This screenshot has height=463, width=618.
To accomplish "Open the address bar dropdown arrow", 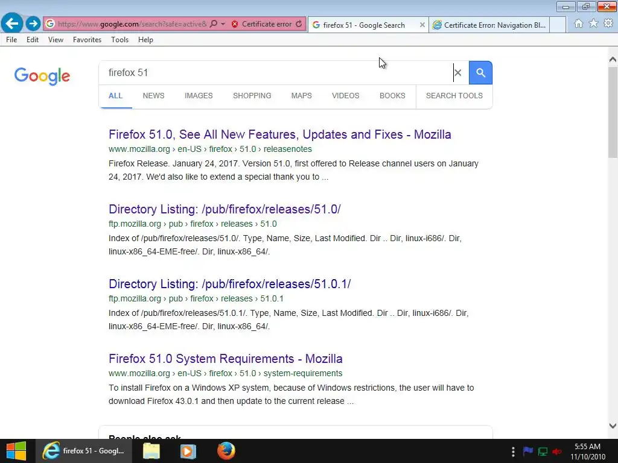I will (223, 24).
